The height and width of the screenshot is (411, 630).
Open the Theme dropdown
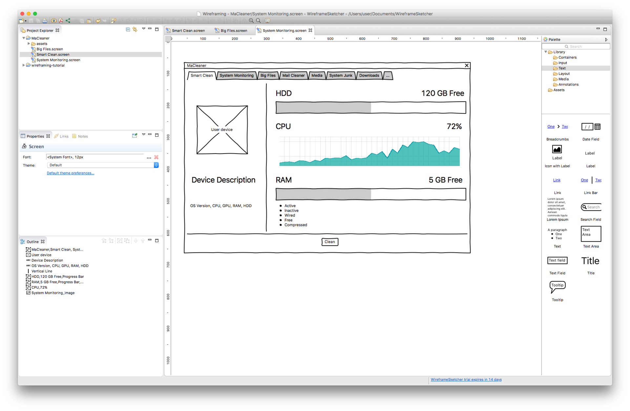pyautogui.click(x=156, y=165)
